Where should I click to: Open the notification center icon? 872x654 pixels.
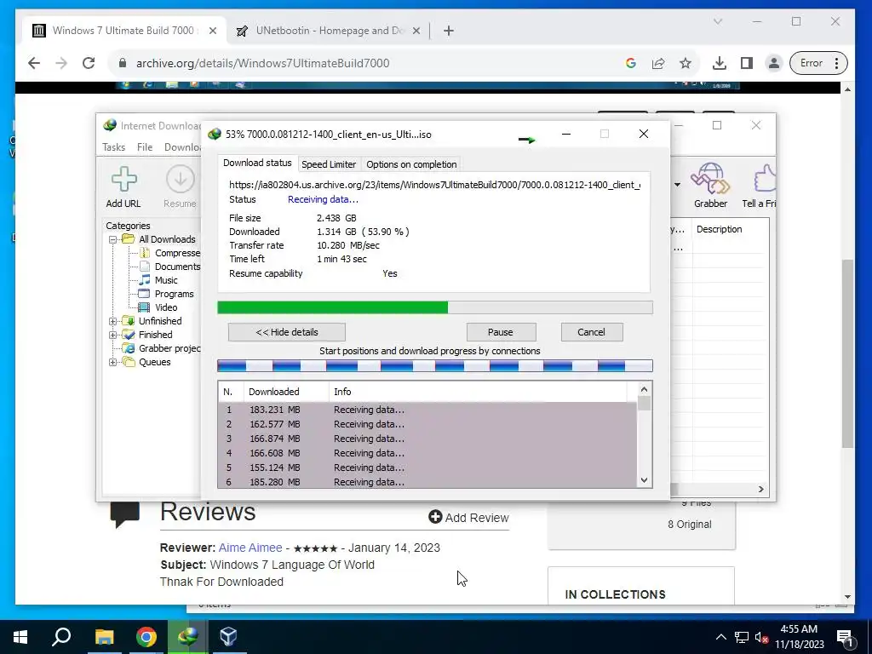coord(845,637)
